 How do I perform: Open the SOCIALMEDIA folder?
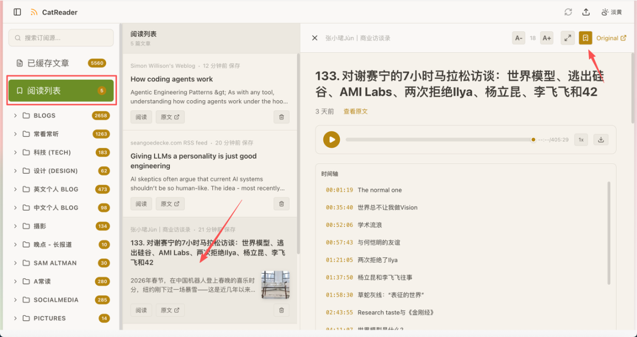pos(61,300)
